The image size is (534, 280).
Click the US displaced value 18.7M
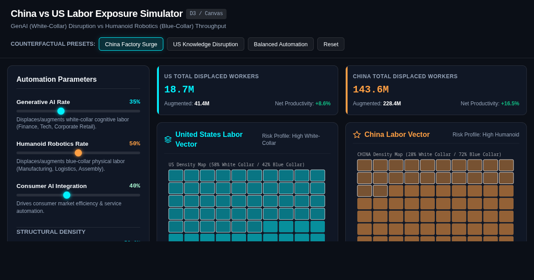(x=179, y=90)
